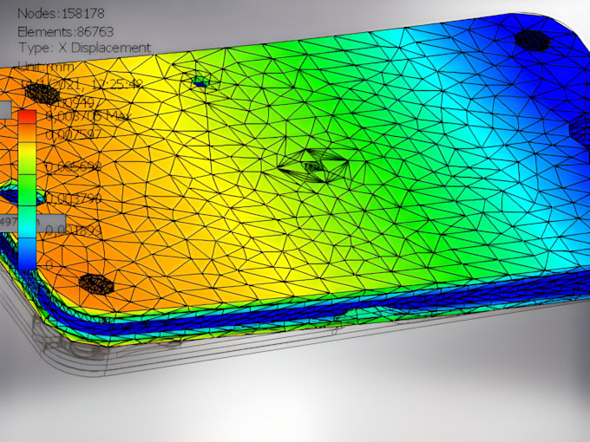Select the legend value 0,007597
Image resolution: width=590 pixels, height=442 pixels.
coord(74,133)
